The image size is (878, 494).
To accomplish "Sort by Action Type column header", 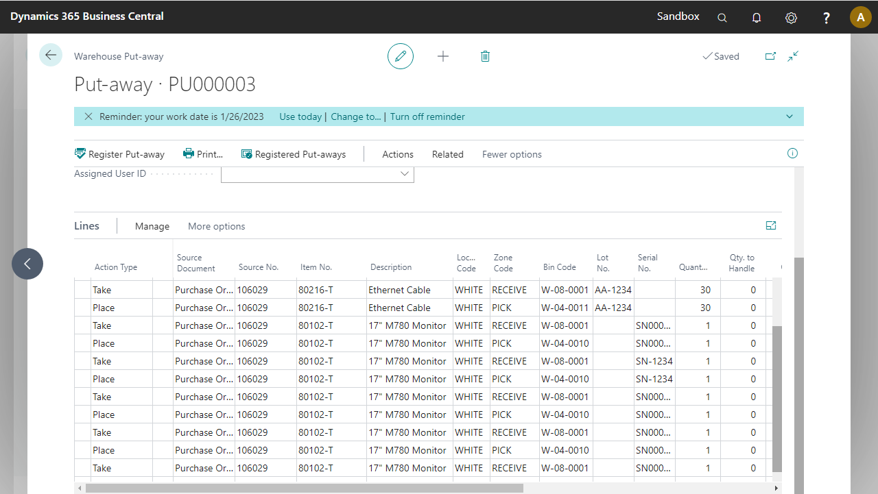I will pyautogui.click(x=116, y=267).
